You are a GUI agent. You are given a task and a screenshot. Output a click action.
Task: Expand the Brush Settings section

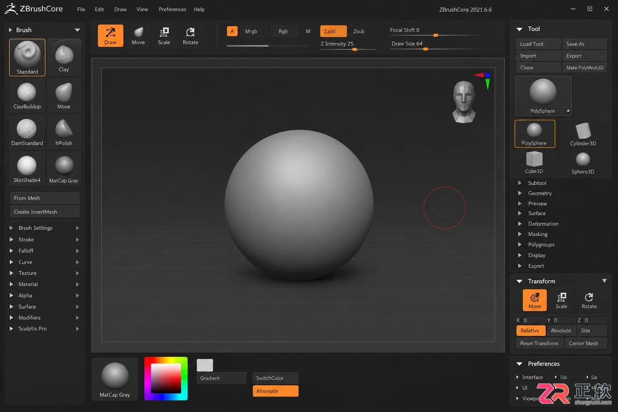[45, 228]
